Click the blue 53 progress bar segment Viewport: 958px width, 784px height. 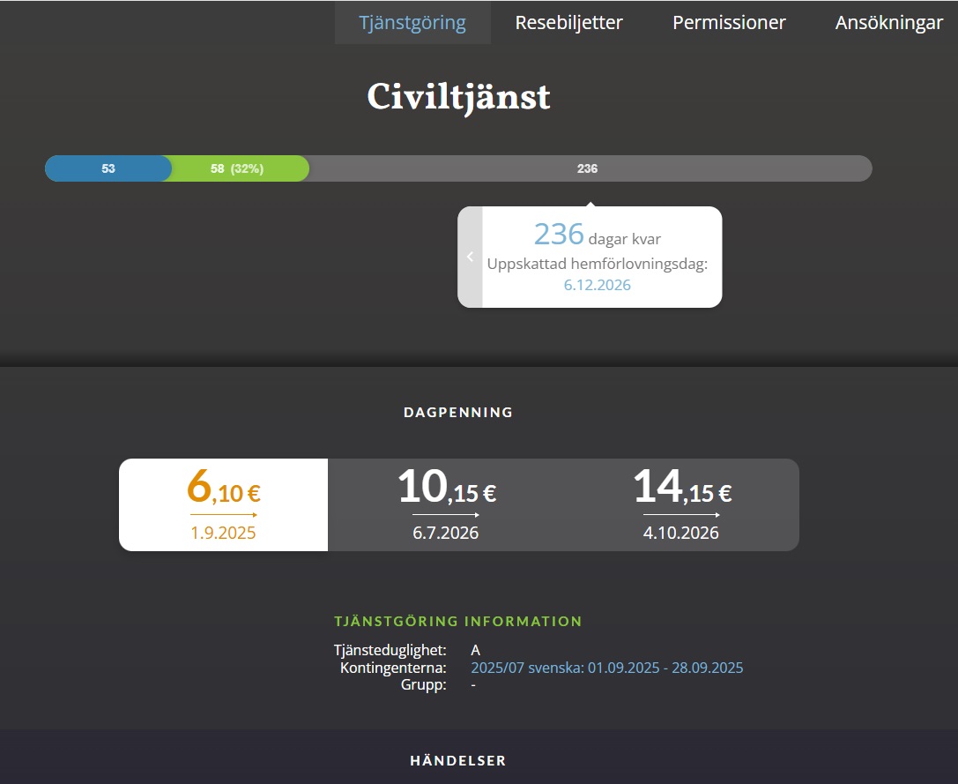[x=108, y=168]
